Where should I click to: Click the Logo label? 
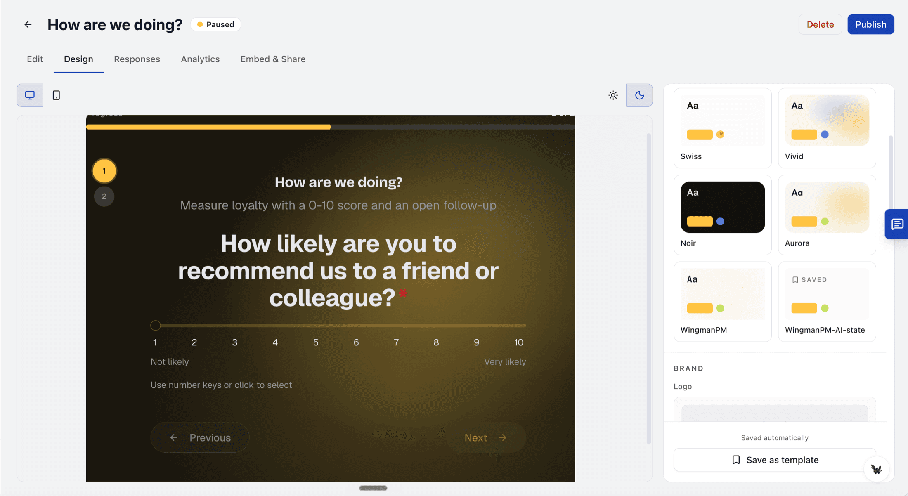click(683, 386)
